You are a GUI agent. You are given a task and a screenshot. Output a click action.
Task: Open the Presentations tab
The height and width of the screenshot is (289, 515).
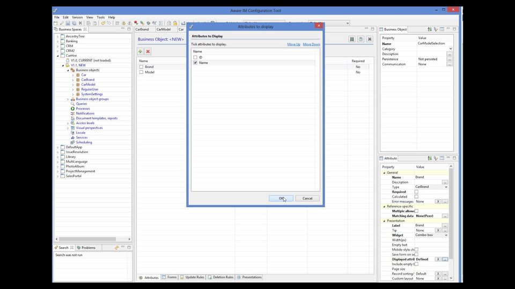(x=249, y=277)
